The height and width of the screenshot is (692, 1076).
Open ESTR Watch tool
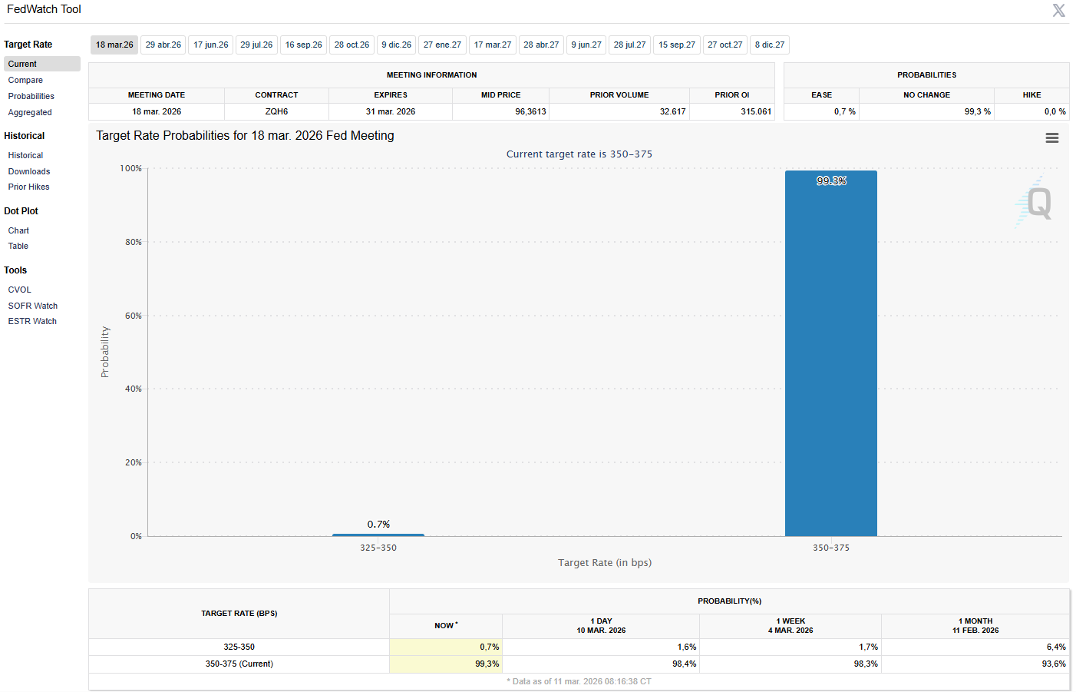tap(32, 322)
